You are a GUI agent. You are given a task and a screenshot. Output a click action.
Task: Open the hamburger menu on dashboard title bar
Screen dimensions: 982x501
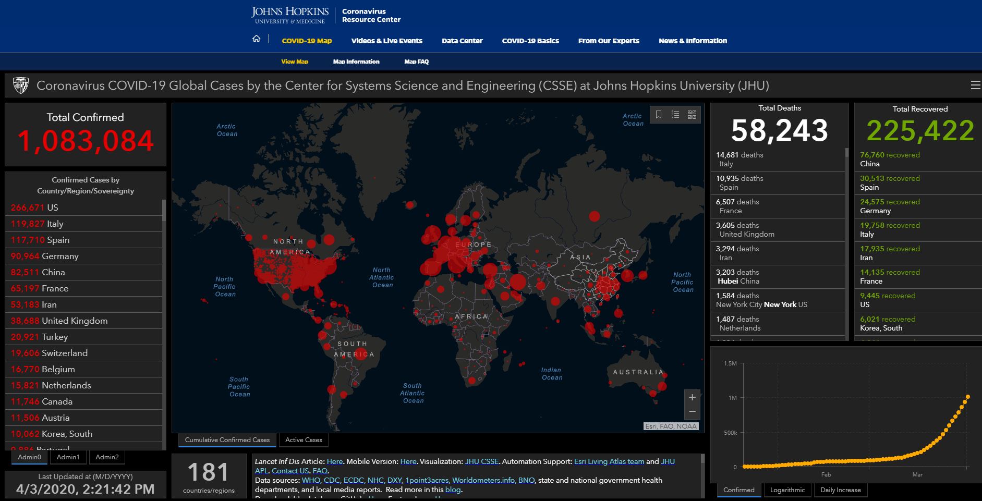coord(975,85)
